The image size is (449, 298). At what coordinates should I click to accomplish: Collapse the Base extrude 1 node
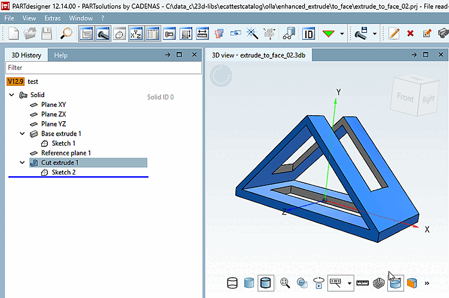point(22,134)
